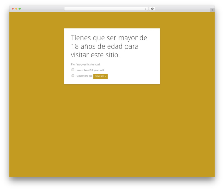This screenshot has height=190, width=224.
Task: Open a new tab with plus icon
Action: pyautogui.click(x=212, y=10)
